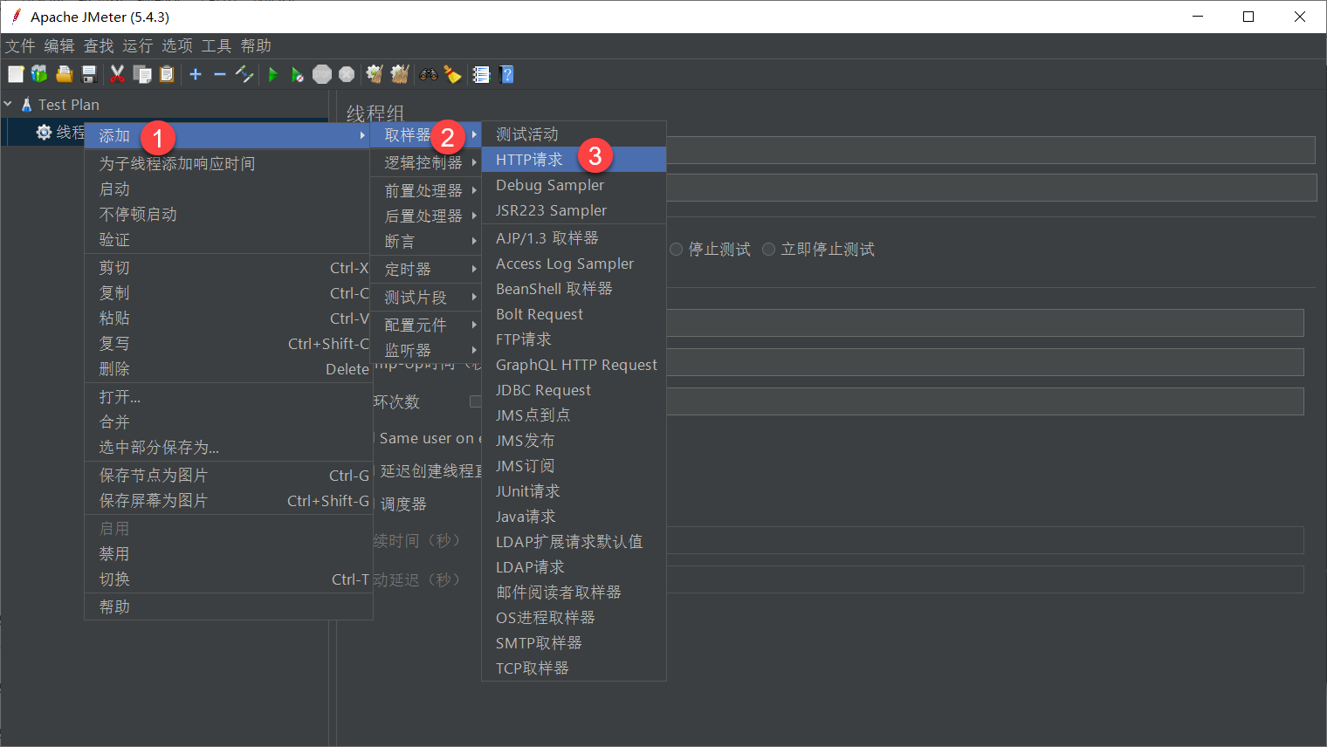Click the Stop test icon
Screen dimensions: 1327x747
tap(322, 74)
